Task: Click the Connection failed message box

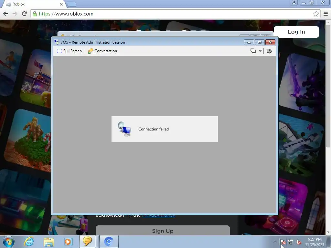Action: pyautogui.click(x=165, y=129)
